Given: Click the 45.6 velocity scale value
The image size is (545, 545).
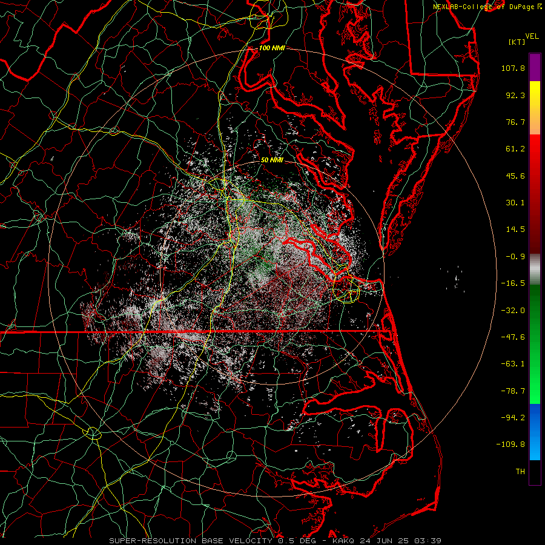Looking at the screenshot, I should (x=515, y=176).
